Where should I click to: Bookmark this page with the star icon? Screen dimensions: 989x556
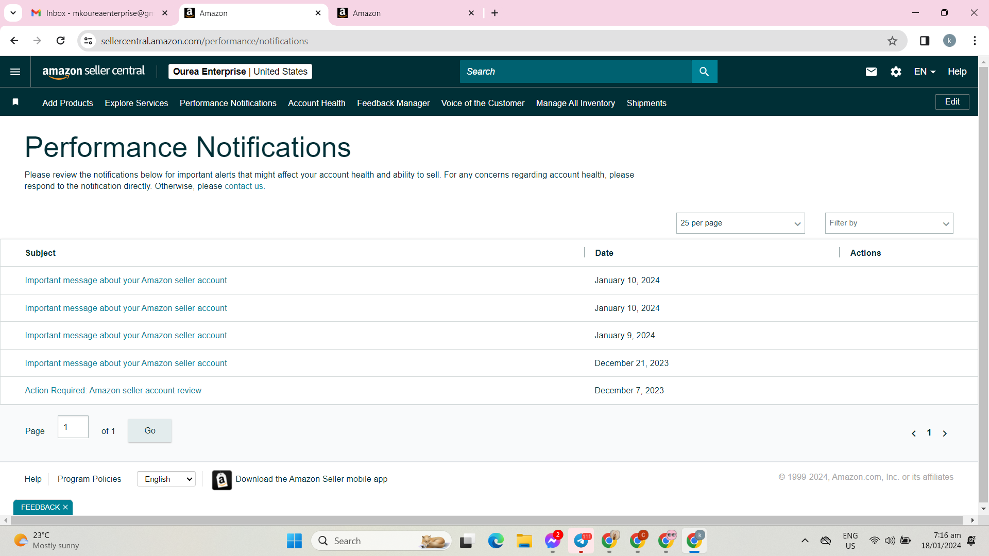pos(892,41)
